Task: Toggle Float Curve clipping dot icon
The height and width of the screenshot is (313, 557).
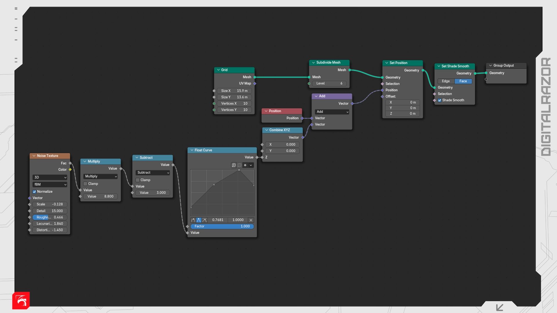Action: (x=245, y=165)
